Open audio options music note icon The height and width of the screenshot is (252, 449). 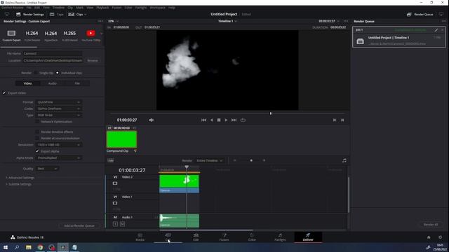tap(344, 160)
